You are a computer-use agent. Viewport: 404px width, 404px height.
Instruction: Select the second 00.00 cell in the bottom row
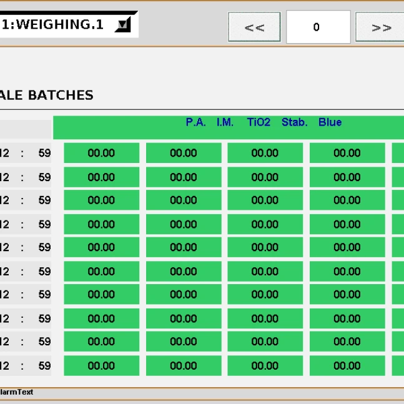click(184, 366)
